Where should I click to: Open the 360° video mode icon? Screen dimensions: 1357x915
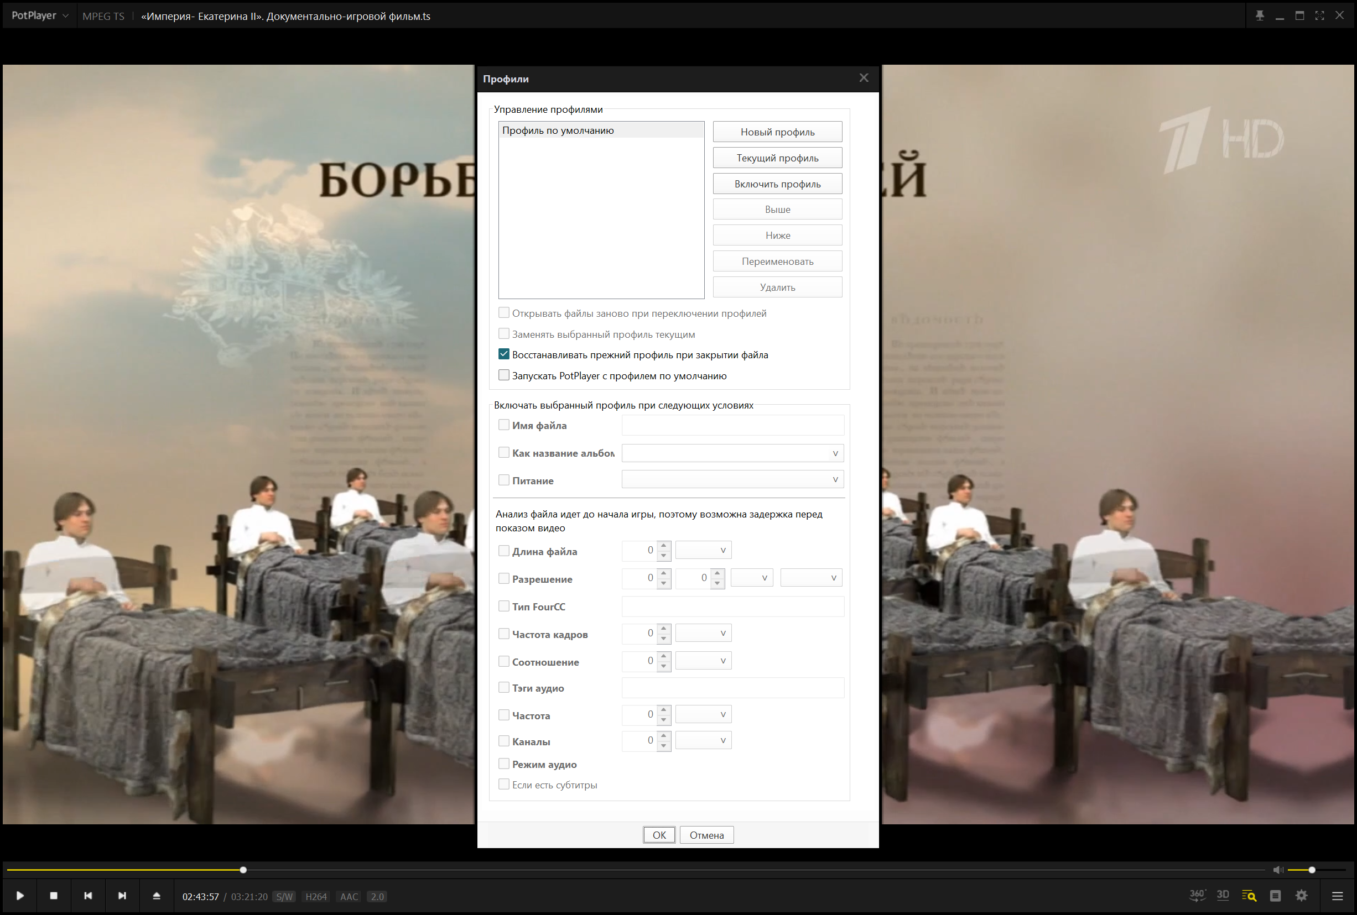pyautogui.click(x=1197, y=895)
